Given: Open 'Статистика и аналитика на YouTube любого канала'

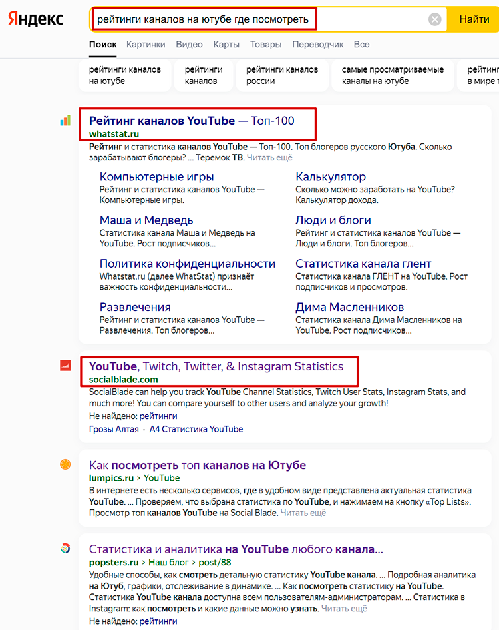Looking at the screenshot, I should (x=236, y=549).
